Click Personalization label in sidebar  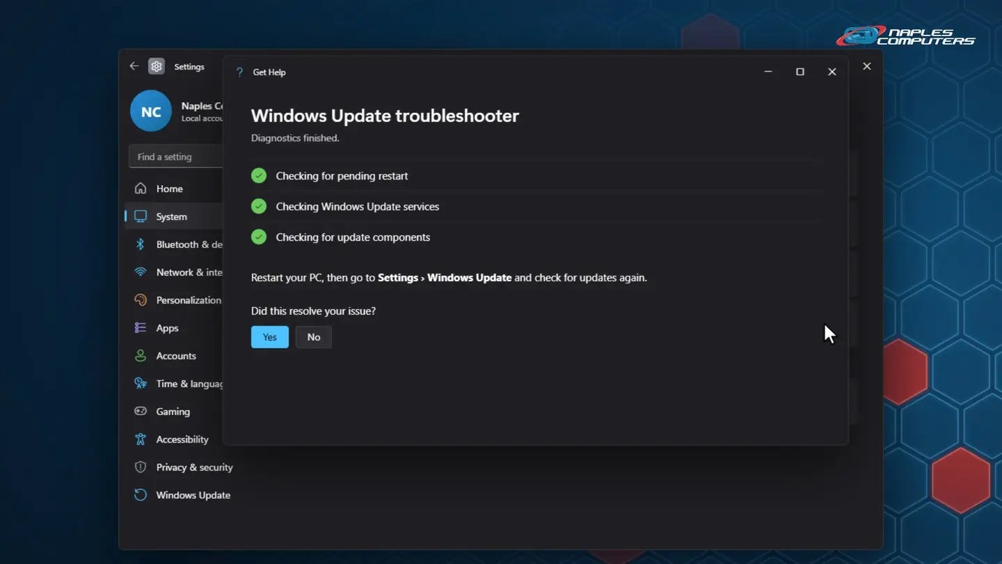[x=189, y=300]
